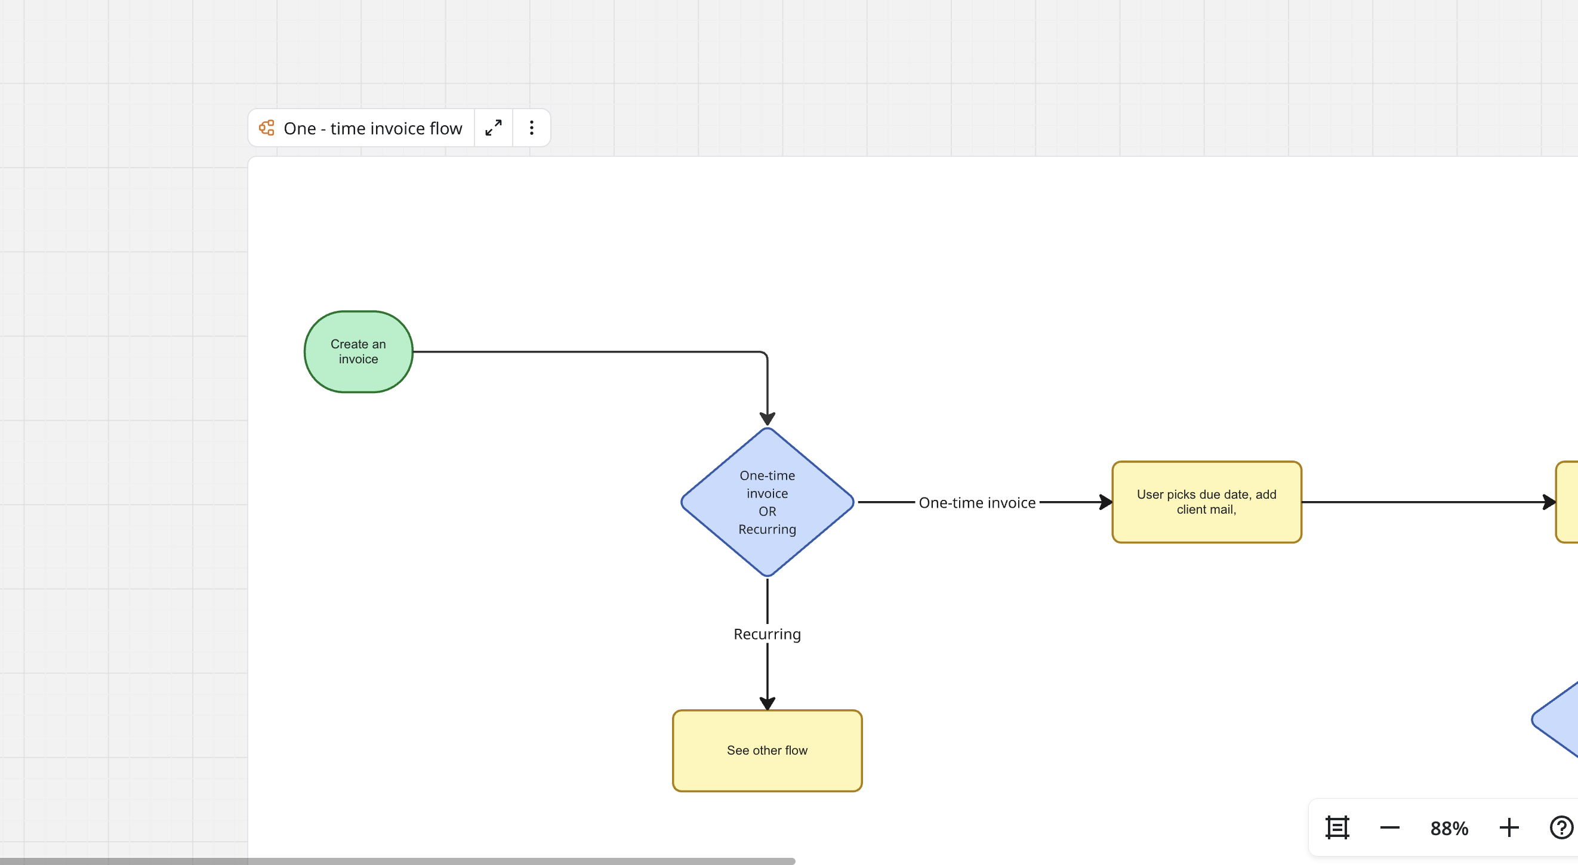Zoom in with the plus button
Viewport: 1578px width, 865px height.
pyautogui.click(x=1509, y=827)
